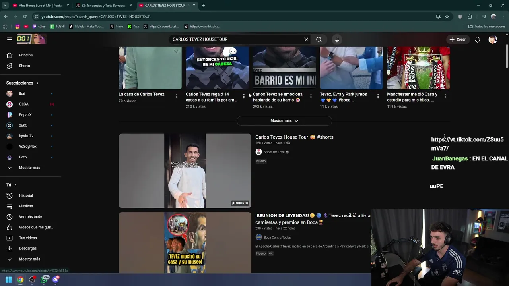Click the Crear button

457,39
